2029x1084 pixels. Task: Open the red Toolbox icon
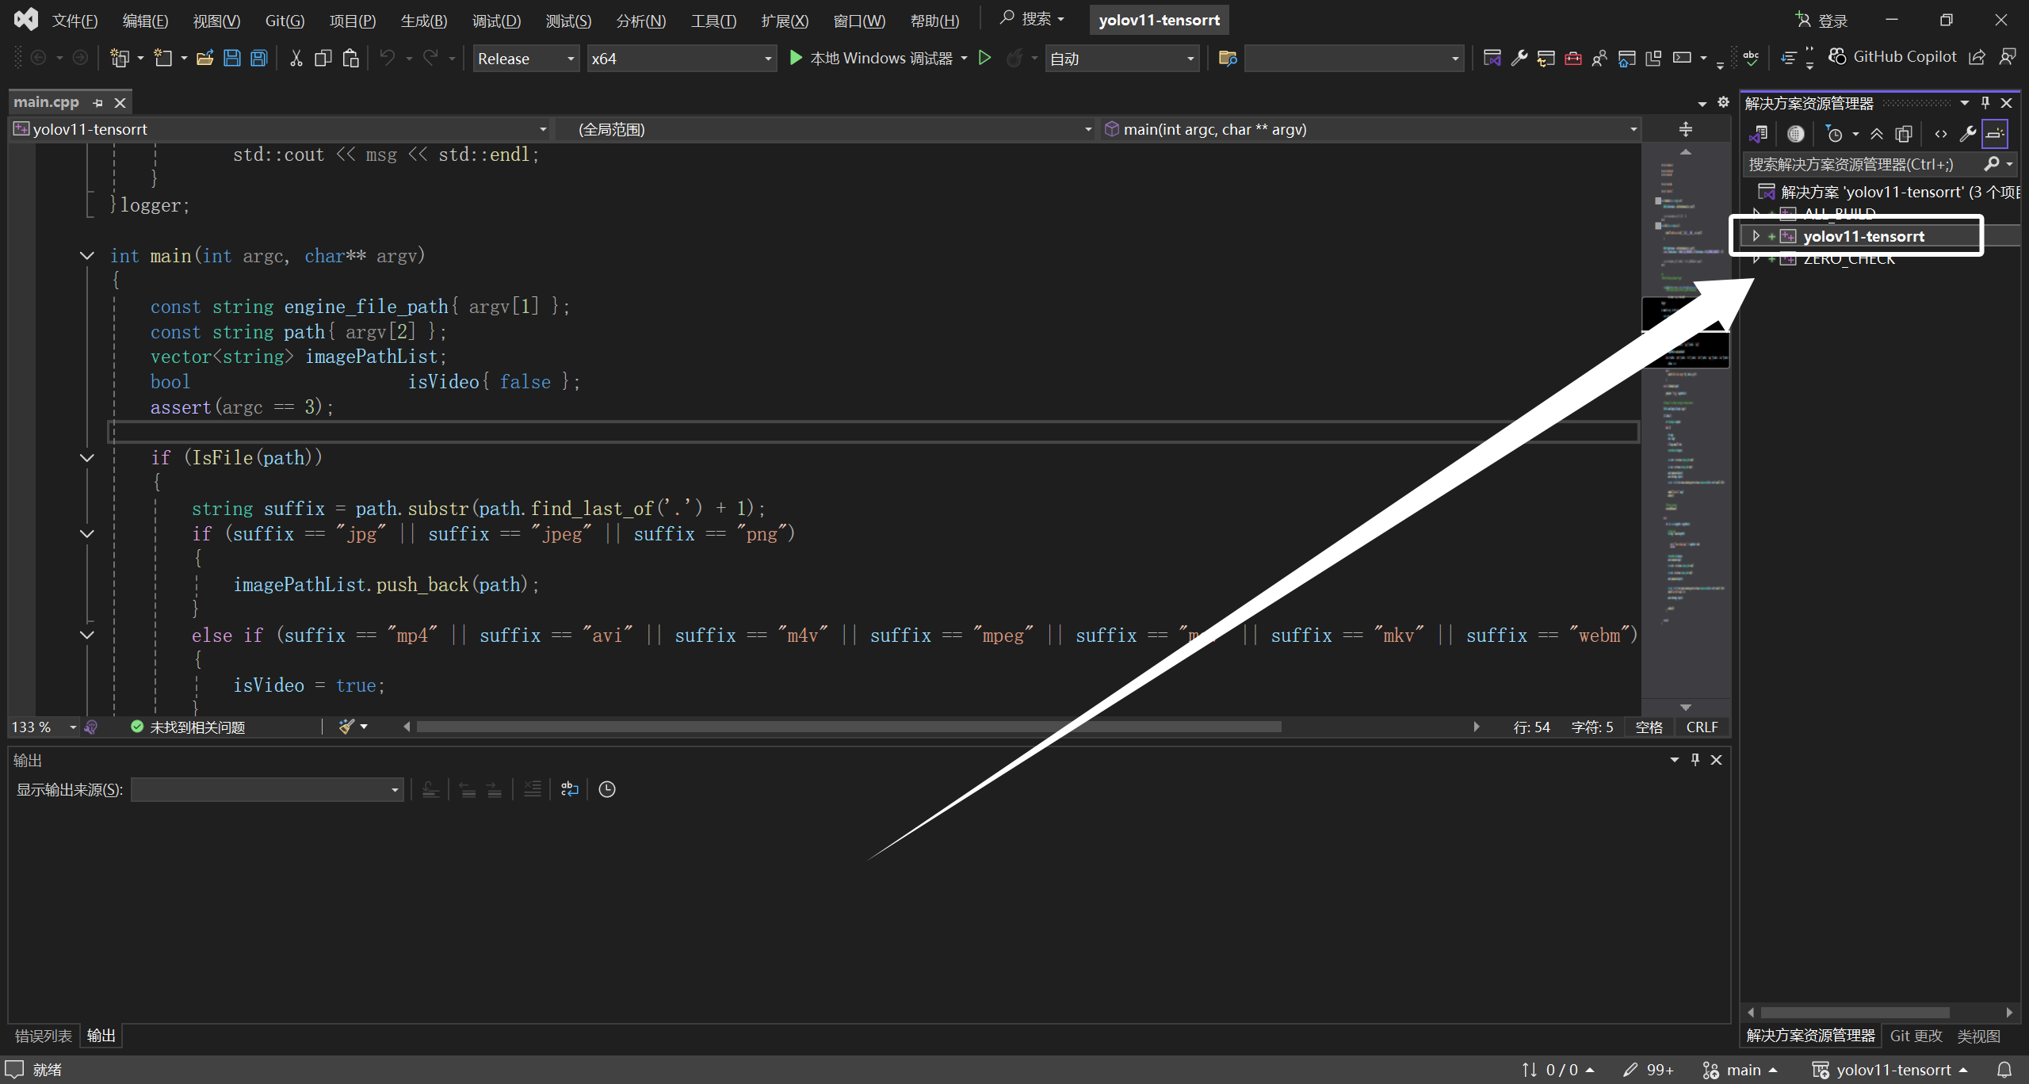(x=1572, y=58)
